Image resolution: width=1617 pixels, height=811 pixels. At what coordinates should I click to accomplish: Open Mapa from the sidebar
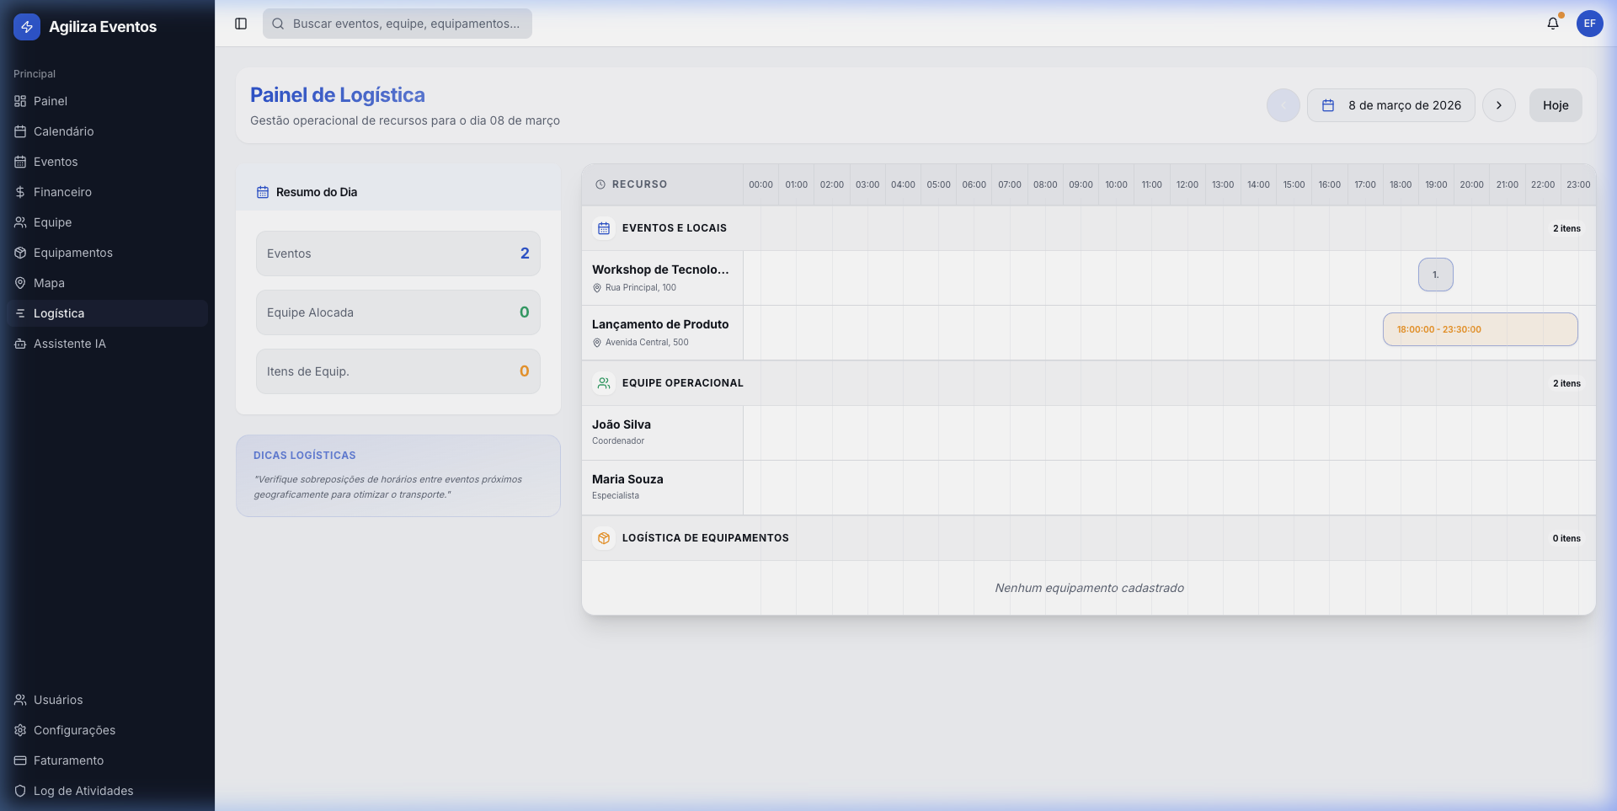pyautogui.click(x=49, y=283)
